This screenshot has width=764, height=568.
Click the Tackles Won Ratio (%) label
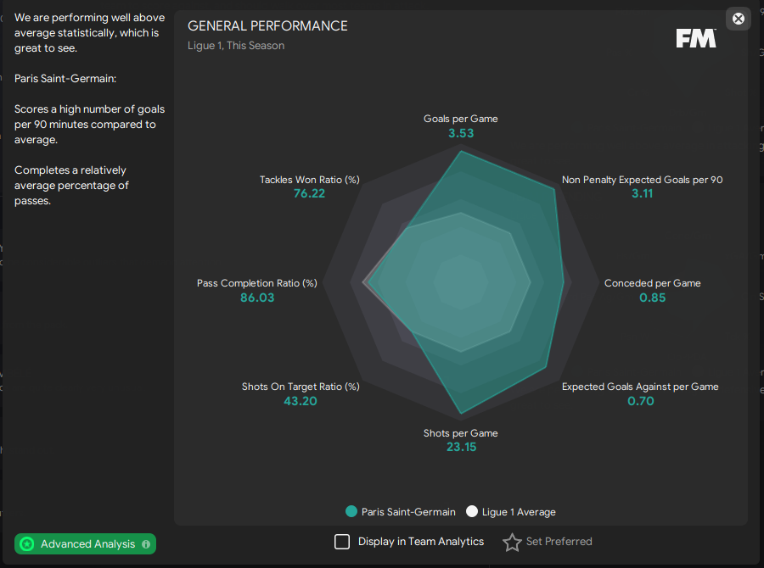pyautogui.click(x=310, y=180)
